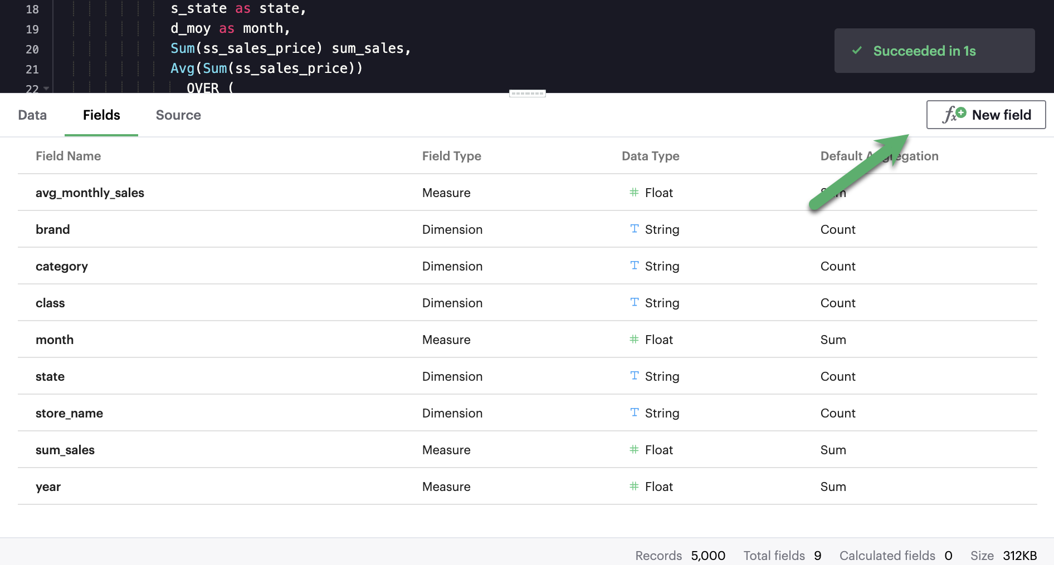
Task: Switch to the Data tab
Action: click(32, 115)
